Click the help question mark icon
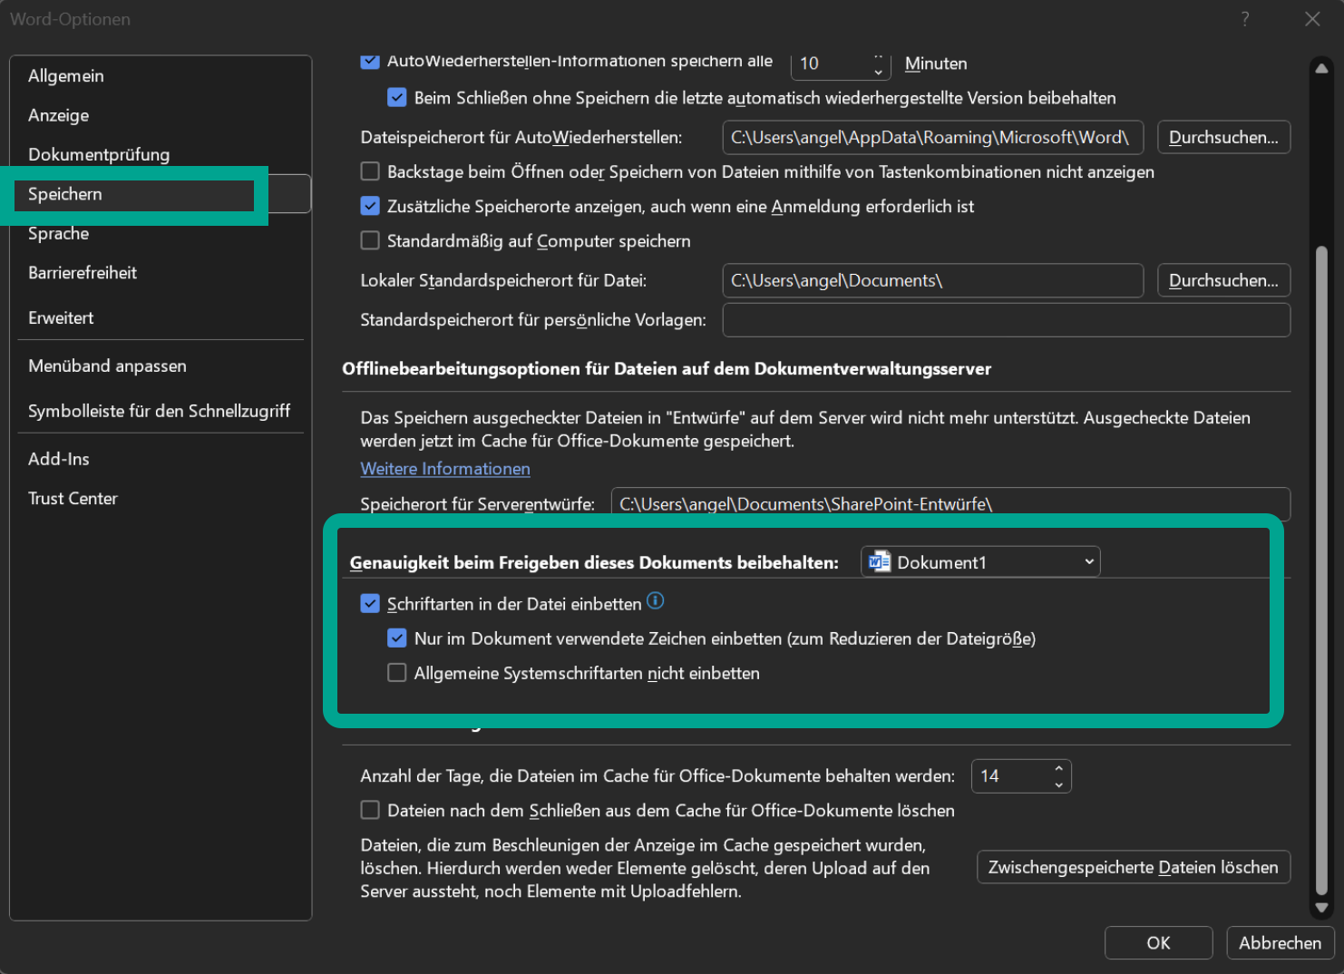The image size is (1344, 974). [1245, 19]
